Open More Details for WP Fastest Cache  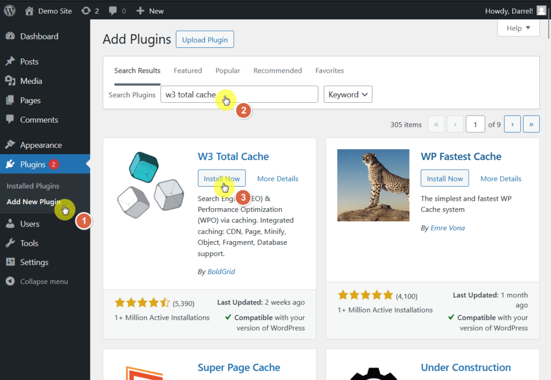[x=501, y=179]
